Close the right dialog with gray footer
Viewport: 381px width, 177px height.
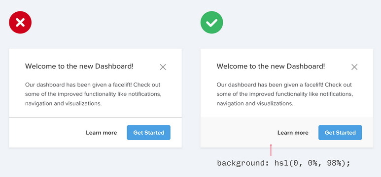(x=354, y=67)
